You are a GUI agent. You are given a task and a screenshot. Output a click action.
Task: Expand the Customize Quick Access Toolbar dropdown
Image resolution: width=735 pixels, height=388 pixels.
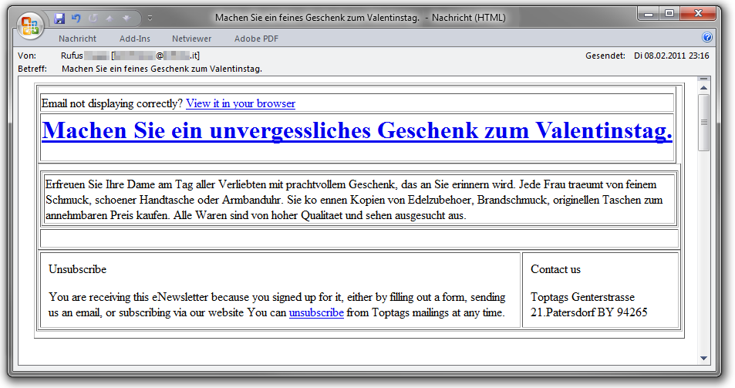tap(150, 18)
